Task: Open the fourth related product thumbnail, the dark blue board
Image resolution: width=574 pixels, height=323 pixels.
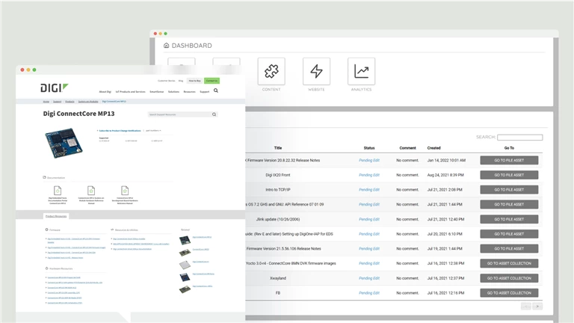Action: (185, 277)
